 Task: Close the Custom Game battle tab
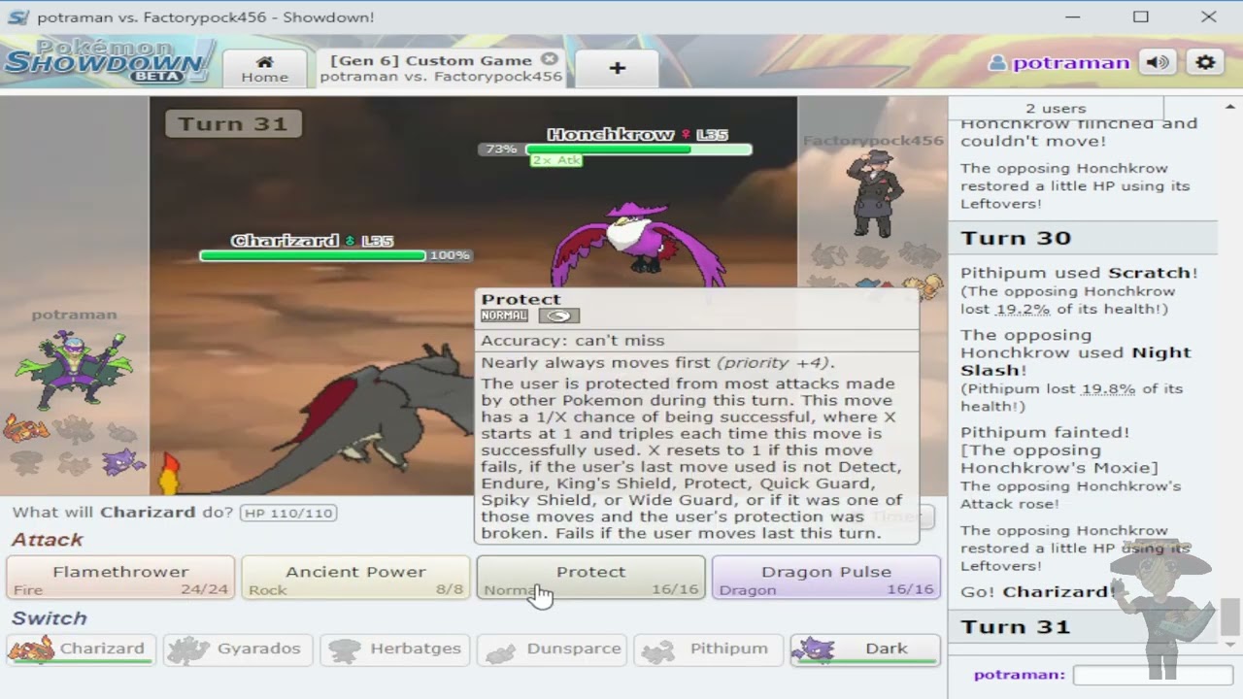pos(550,59)
